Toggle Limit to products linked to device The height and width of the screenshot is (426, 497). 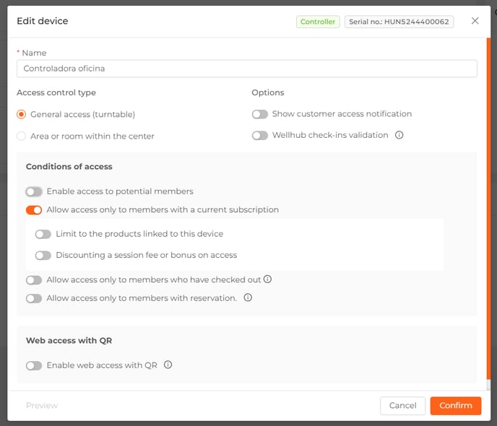(x=43, y=234)
